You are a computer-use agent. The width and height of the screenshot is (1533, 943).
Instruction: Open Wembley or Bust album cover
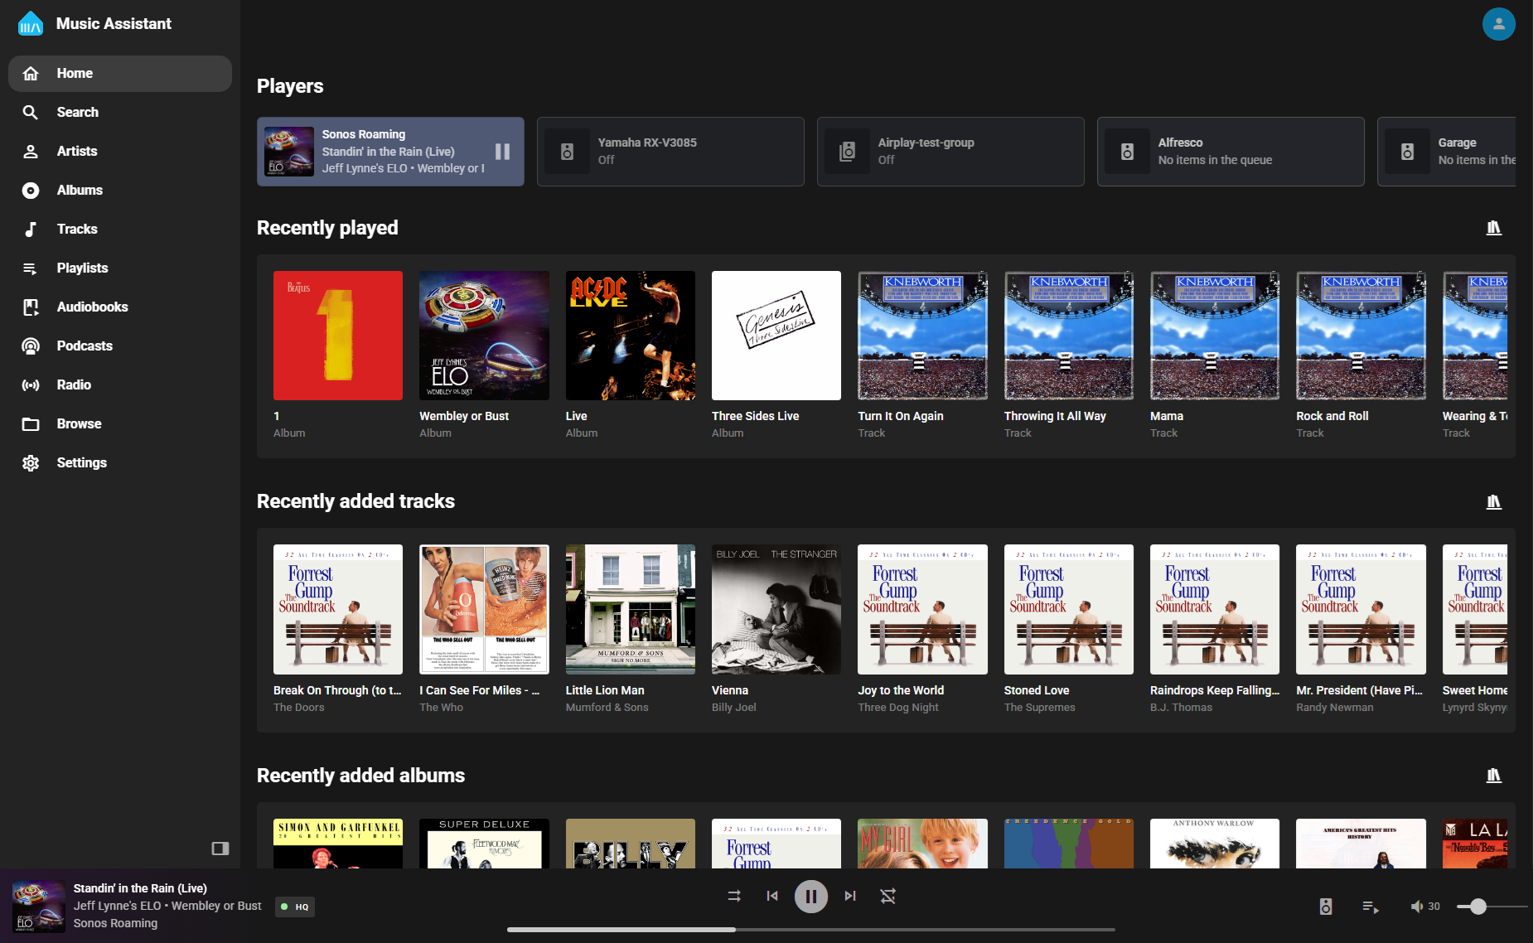tap(484, 336)
